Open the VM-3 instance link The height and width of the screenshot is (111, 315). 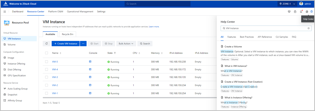point(55,77)
